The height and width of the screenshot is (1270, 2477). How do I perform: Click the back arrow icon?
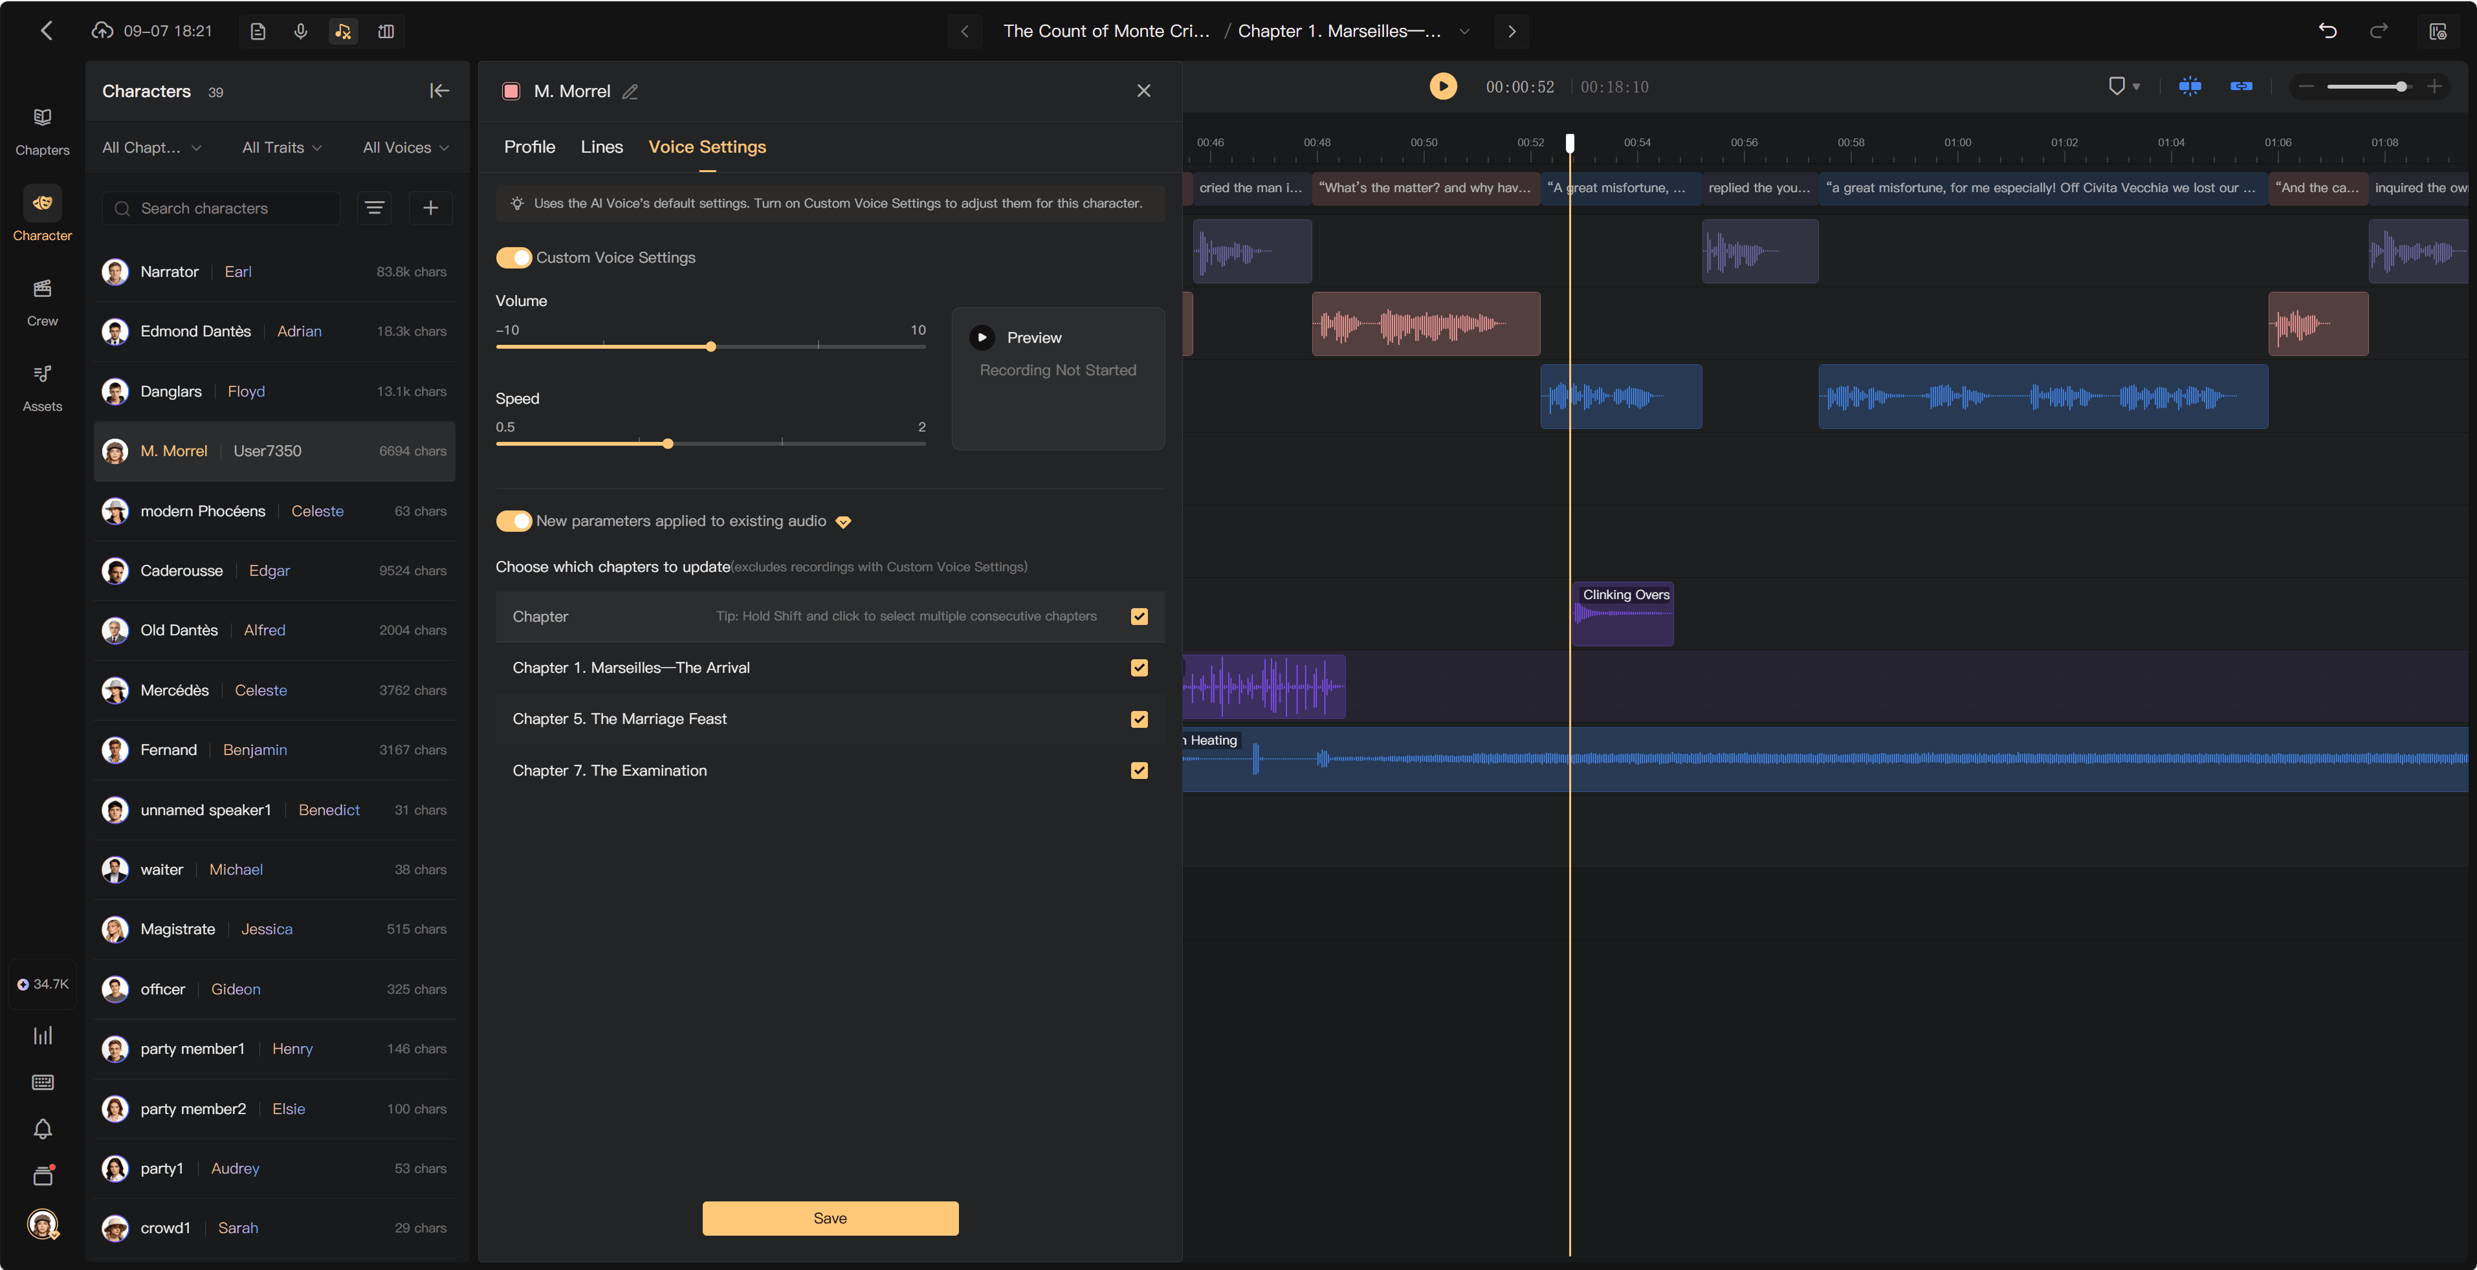coord(46,31)
